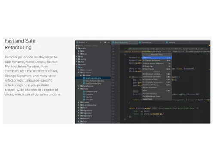The height and width of the screenshot is (161, 215).
Task: Select the Twig folder in tree
Action: (85, 122)
